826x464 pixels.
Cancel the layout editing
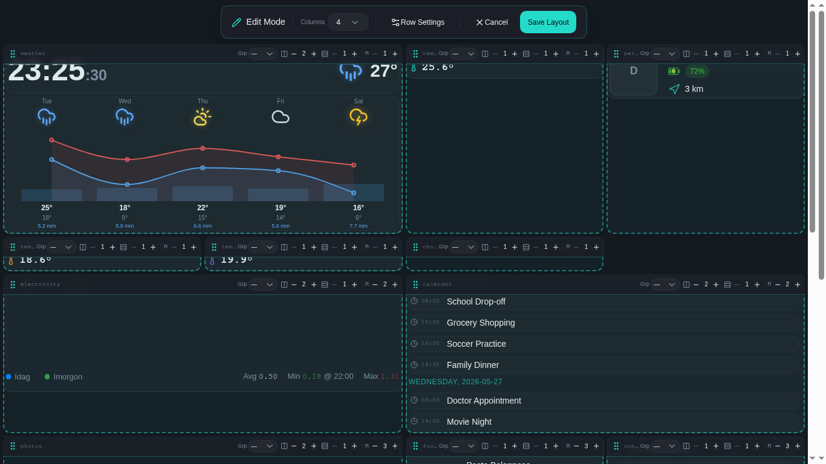pyautogui.click(x=492, y=22)
